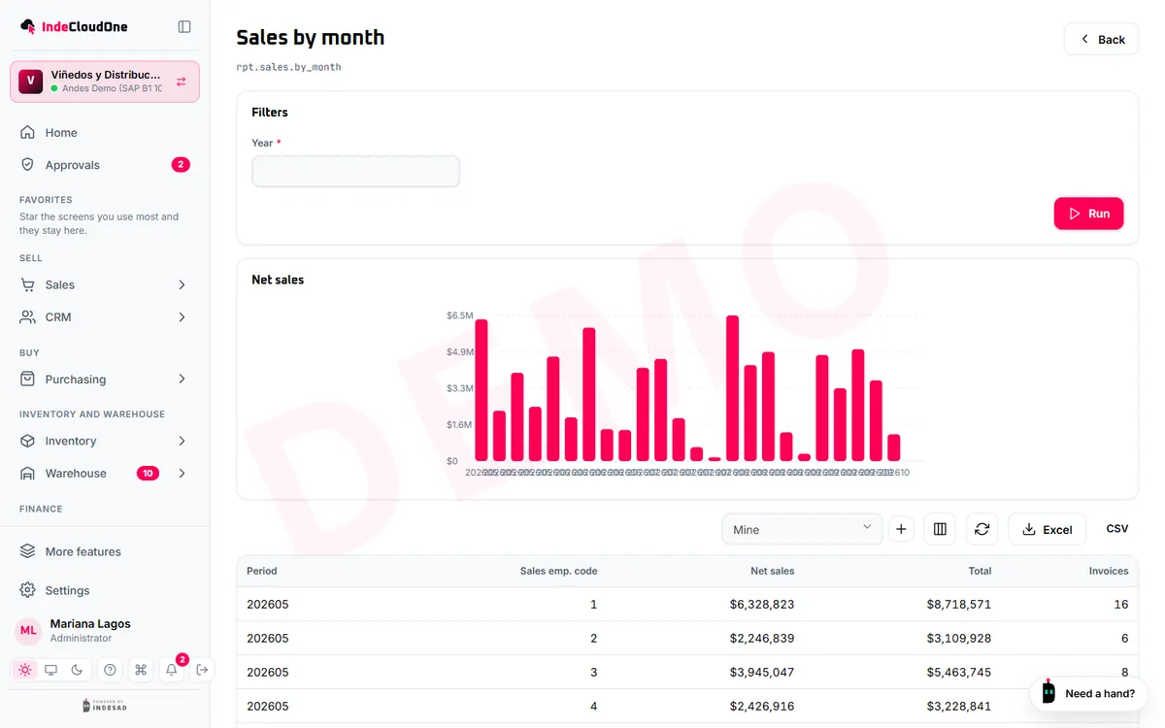Screen dimensions: 1165x728
Task: Click the ML user avatar
Action: pyautogui.click(x=28, y=630)
